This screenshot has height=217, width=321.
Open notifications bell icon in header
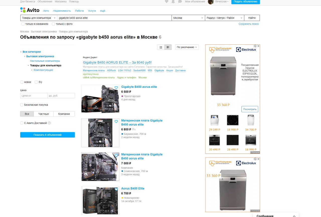pos(173,2)
